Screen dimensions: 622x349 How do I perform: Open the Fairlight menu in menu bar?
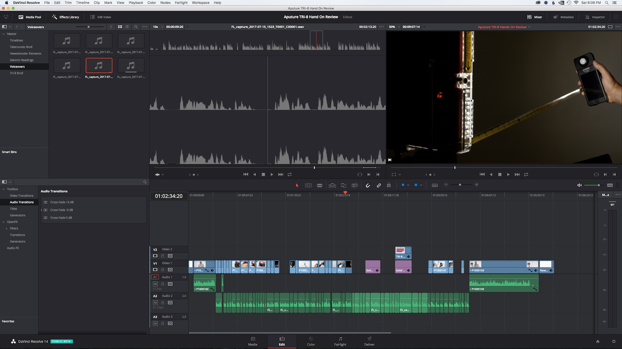click(x=181, y=3)
